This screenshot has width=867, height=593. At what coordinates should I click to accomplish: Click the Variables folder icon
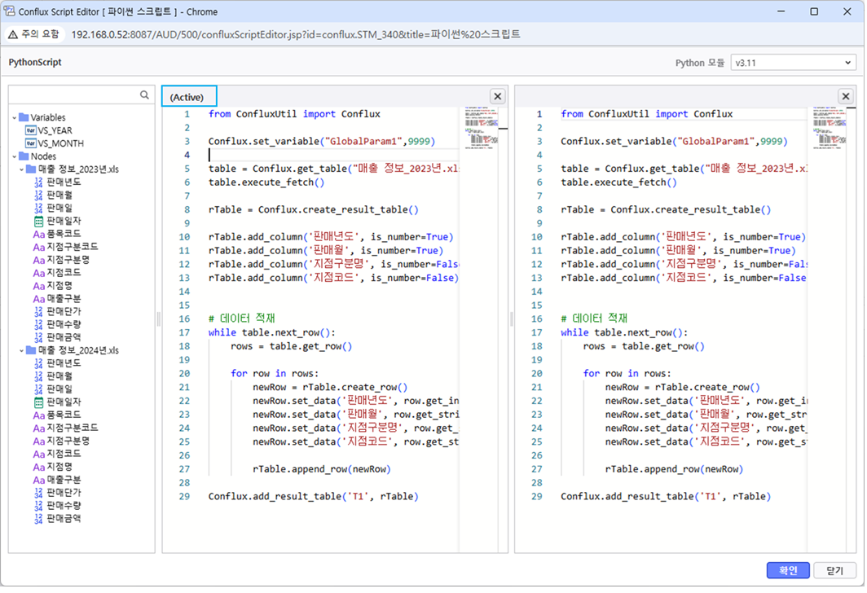(x=24, y=117)
